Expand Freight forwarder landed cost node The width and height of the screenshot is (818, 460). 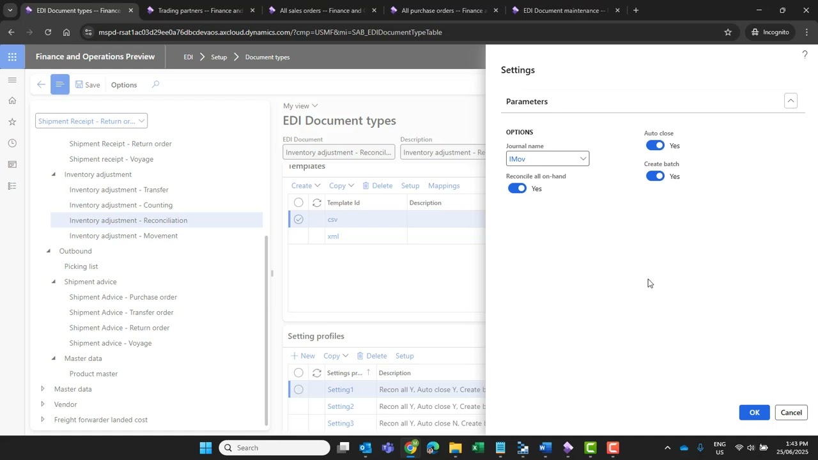pos(43,420)
